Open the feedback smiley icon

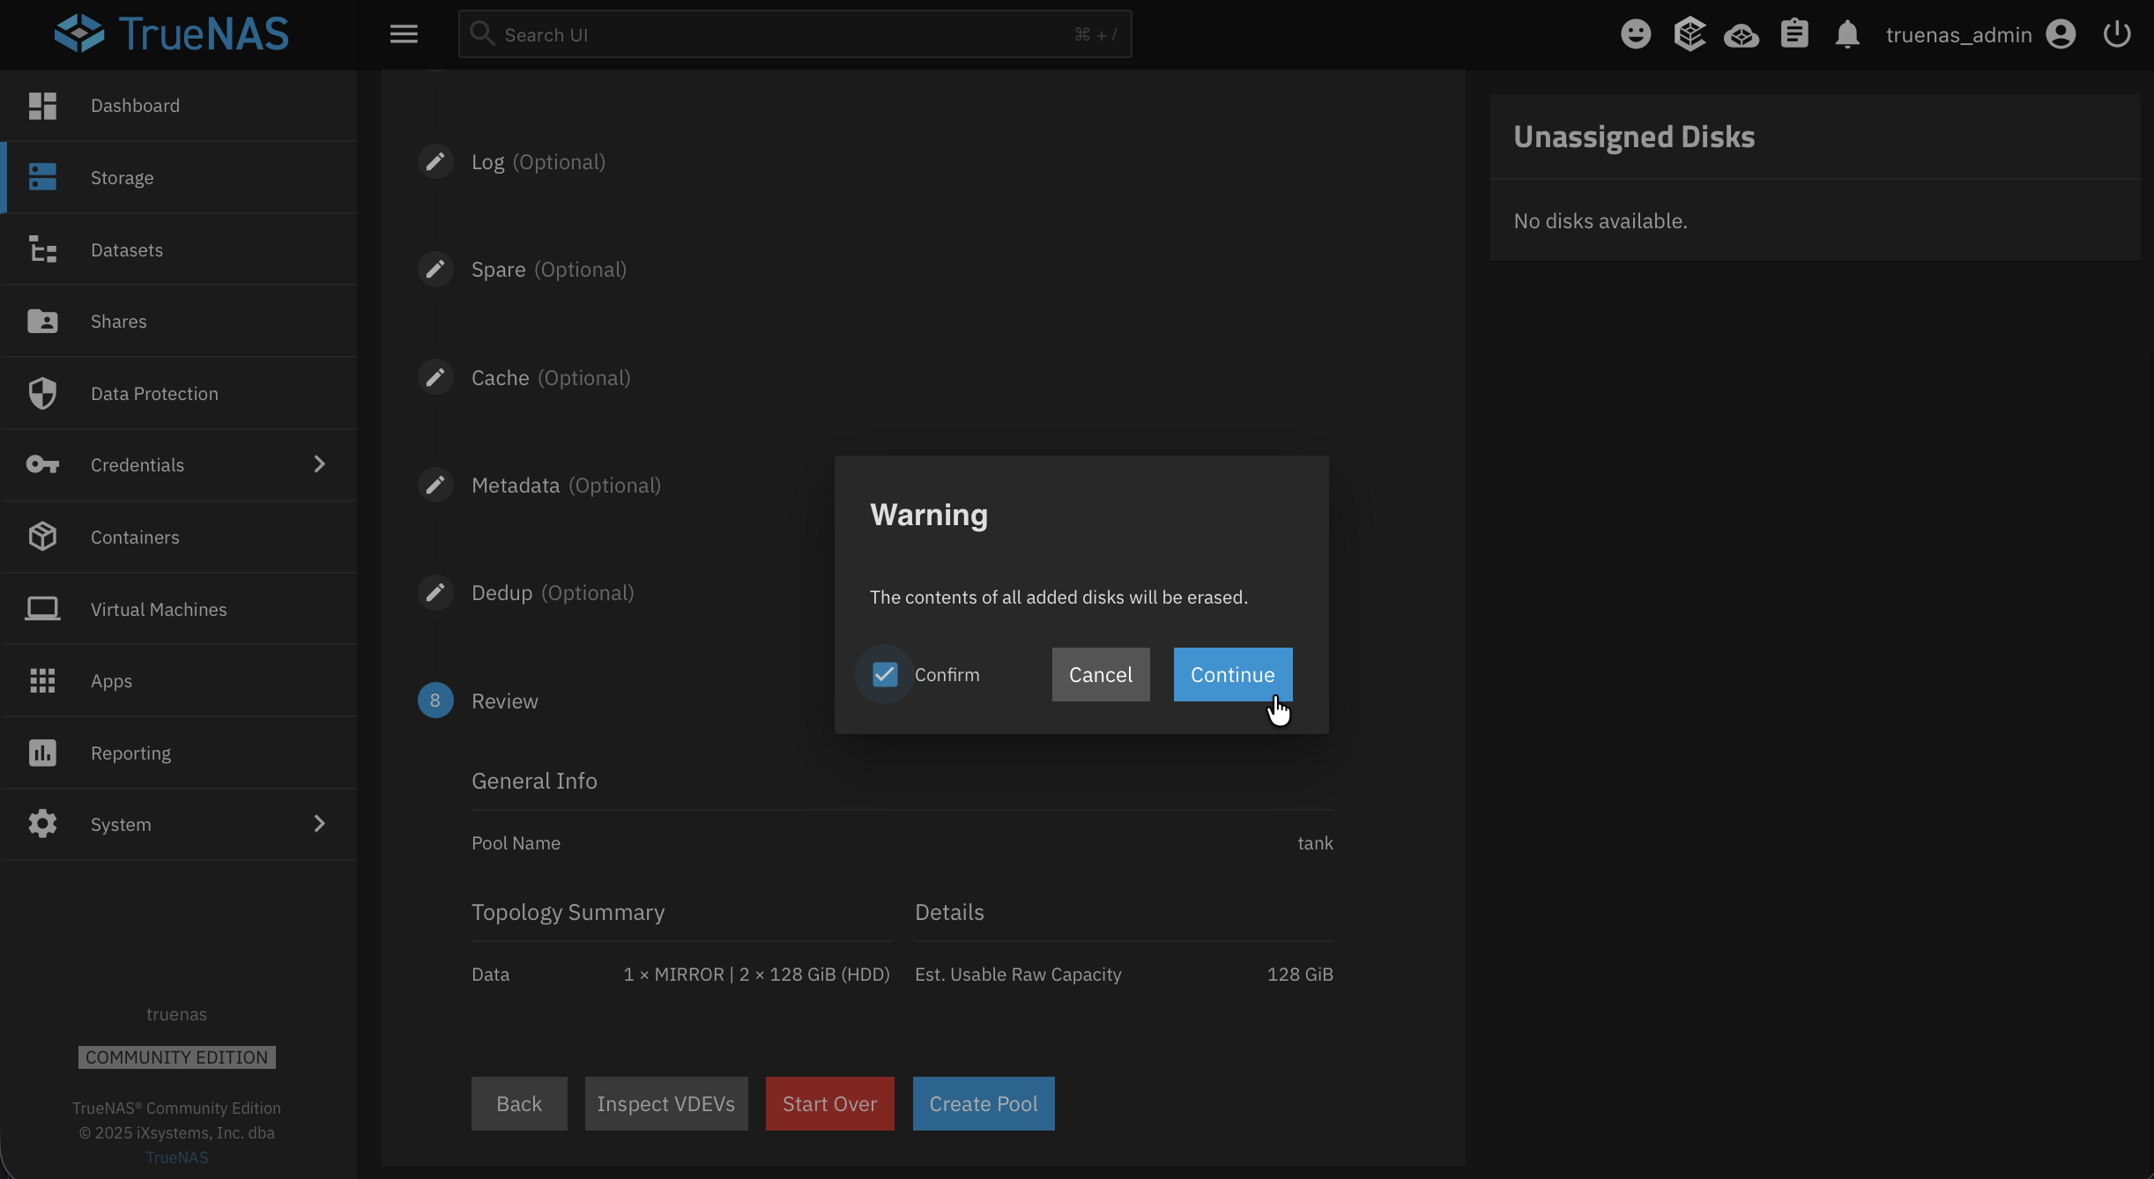point(1636,33)
